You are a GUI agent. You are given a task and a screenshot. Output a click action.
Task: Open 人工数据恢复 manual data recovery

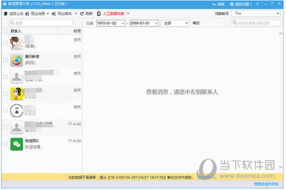113,14
